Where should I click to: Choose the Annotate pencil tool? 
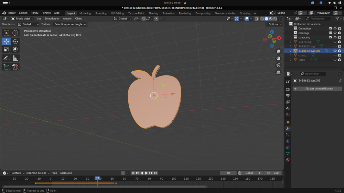[6, 58]
